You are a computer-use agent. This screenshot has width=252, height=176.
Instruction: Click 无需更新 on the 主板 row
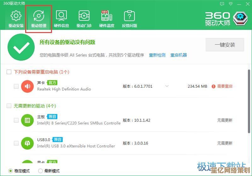(225, 120)
